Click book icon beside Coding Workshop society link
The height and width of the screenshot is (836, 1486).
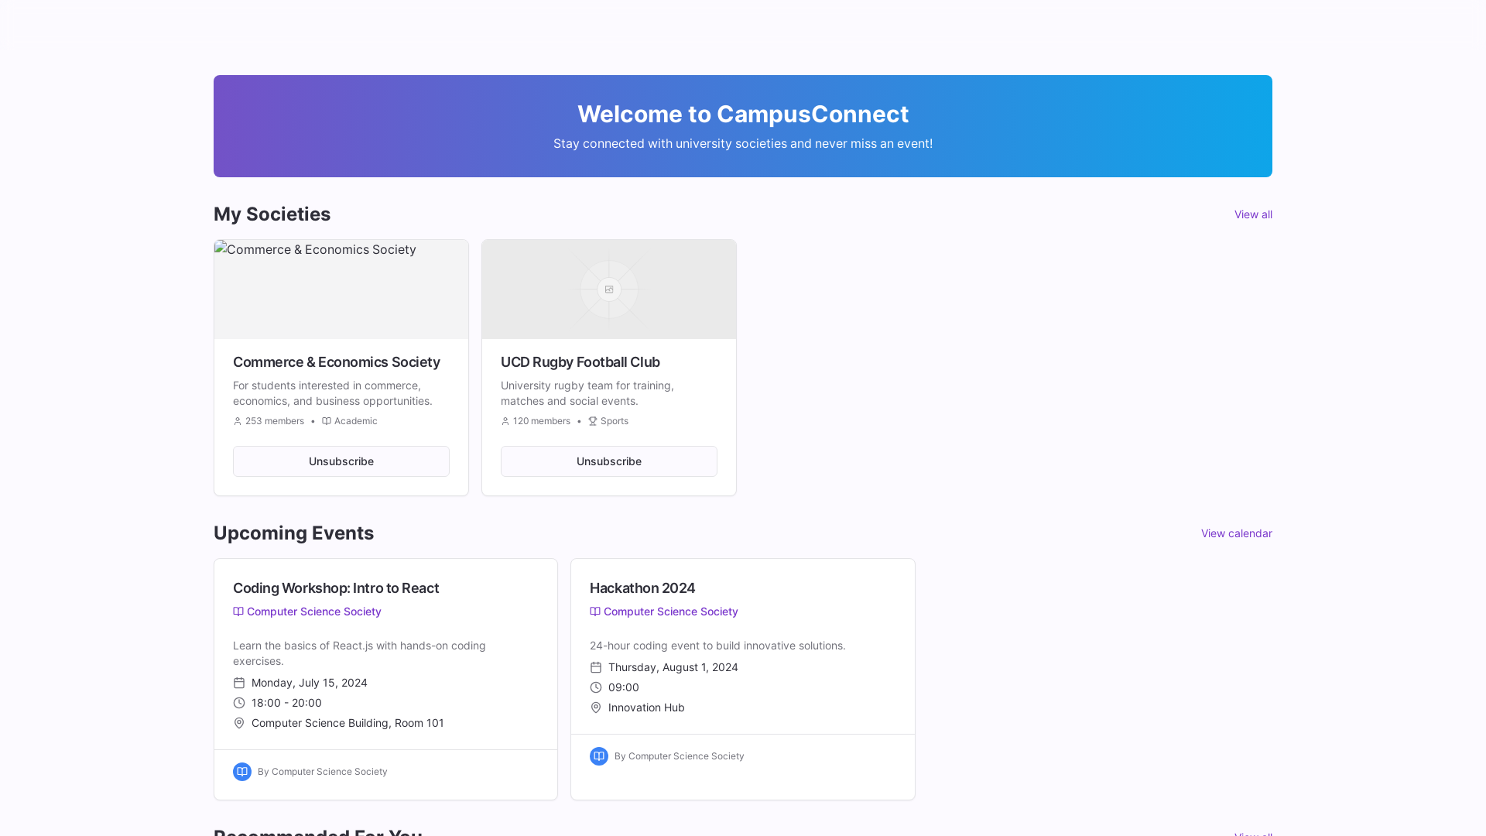pos(238,612)
